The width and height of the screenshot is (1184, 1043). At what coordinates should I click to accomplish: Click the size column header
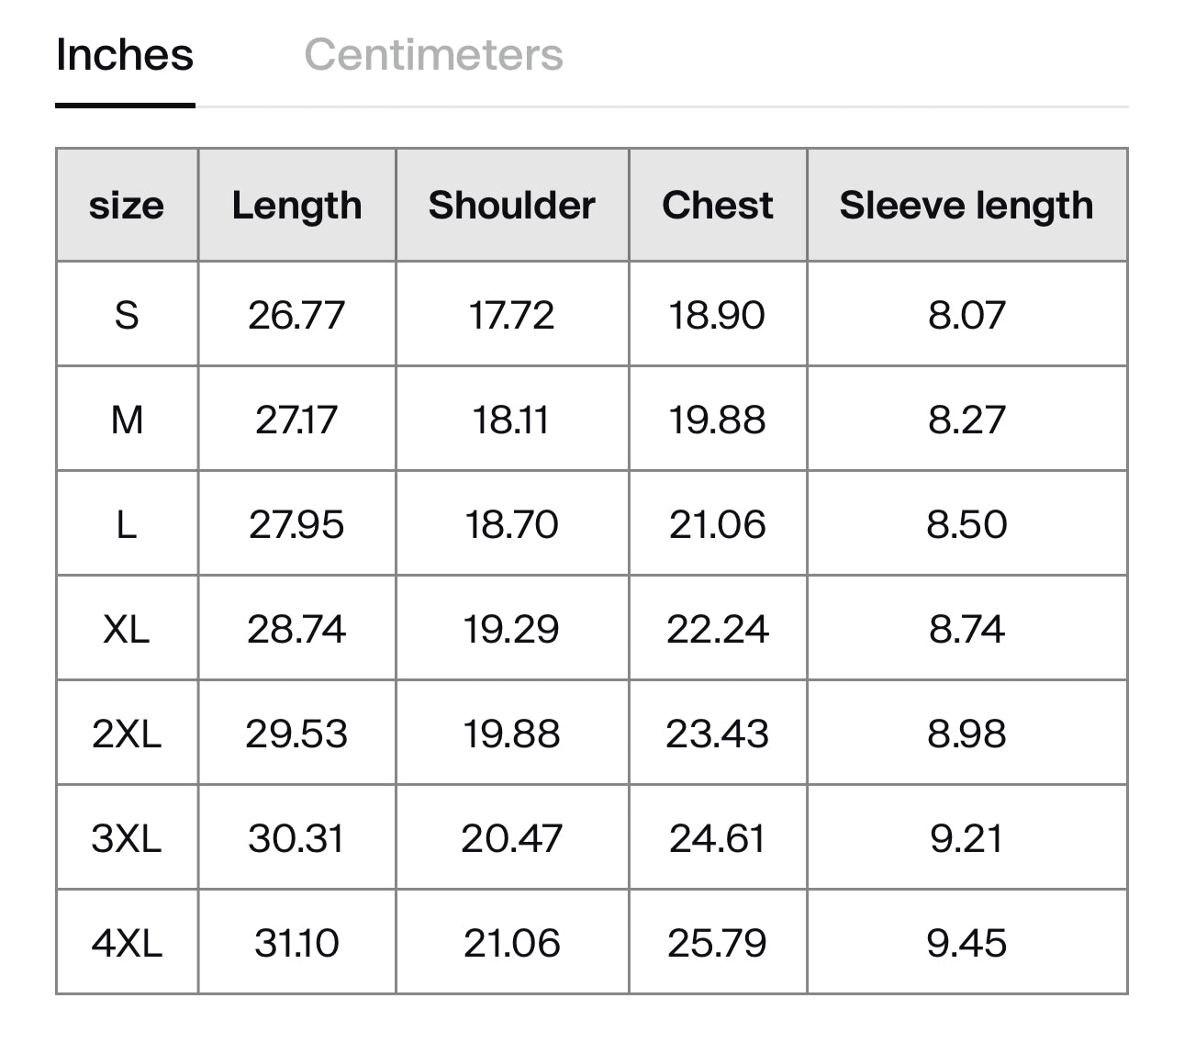pyautogui.click(x=127, y=205)
